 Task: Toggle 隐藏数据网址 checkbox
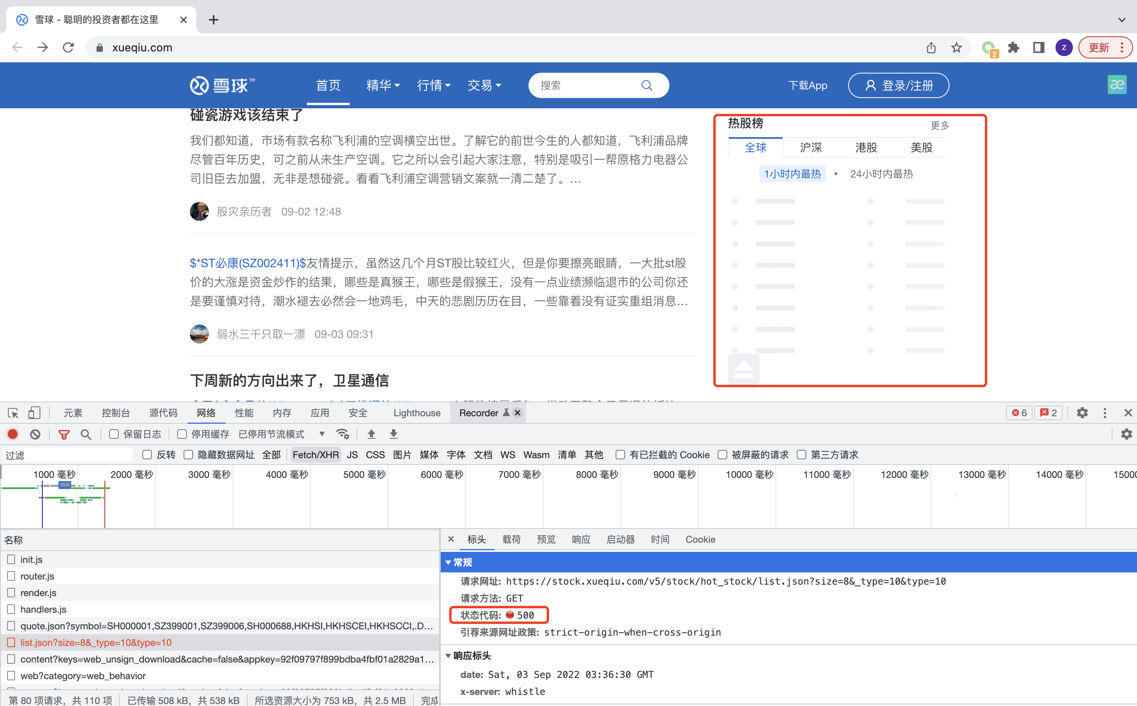pyautogui.click(x=188, y=455)
